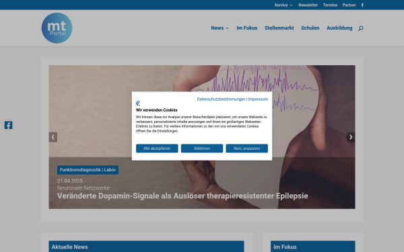404x252 pixels.
Task: Click the cookie consent logo icon
Action: 138,103
